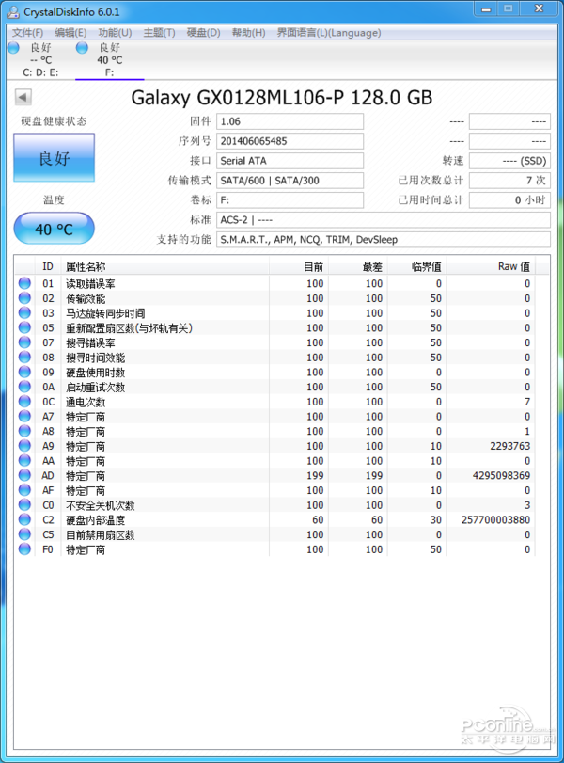Image resolution: width=564 pixels, height=763 pixels.
Task: Click the transfer mode field SATA/600 | SATA/300
Action: [290, 181]
